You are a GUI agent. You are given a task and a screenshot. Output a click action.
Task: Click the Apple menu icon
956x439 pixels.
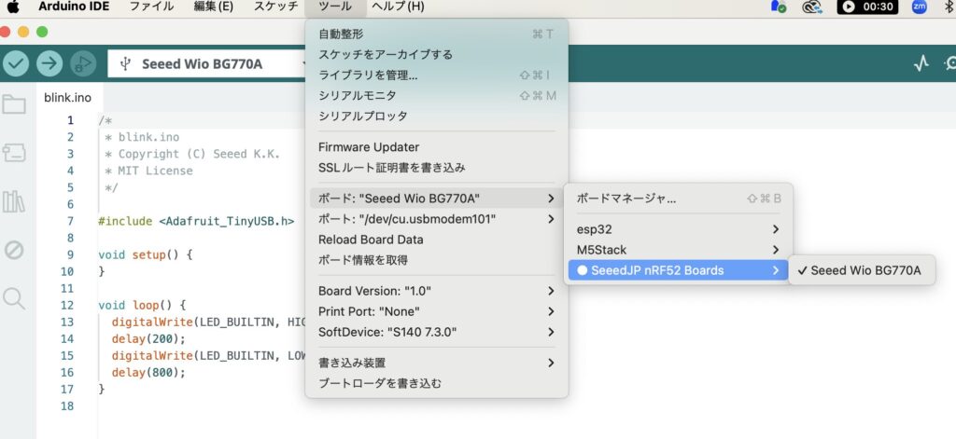click(13, 7)
